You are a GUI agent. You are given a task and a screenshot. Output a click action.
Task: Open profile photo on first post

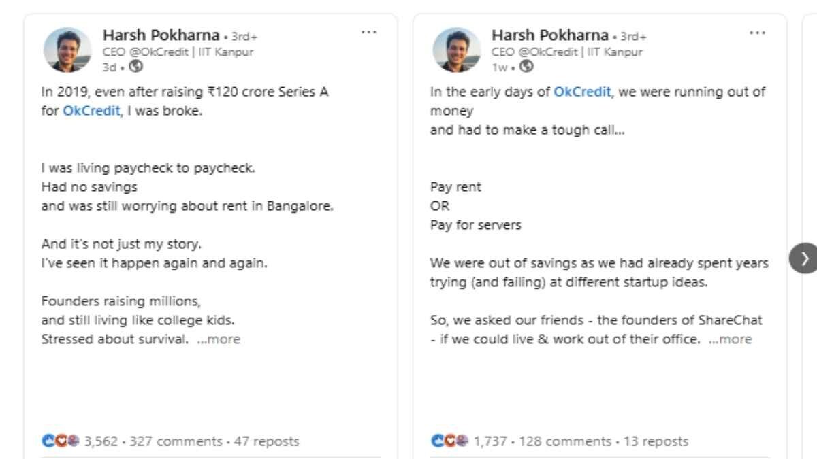pos(67,50)
